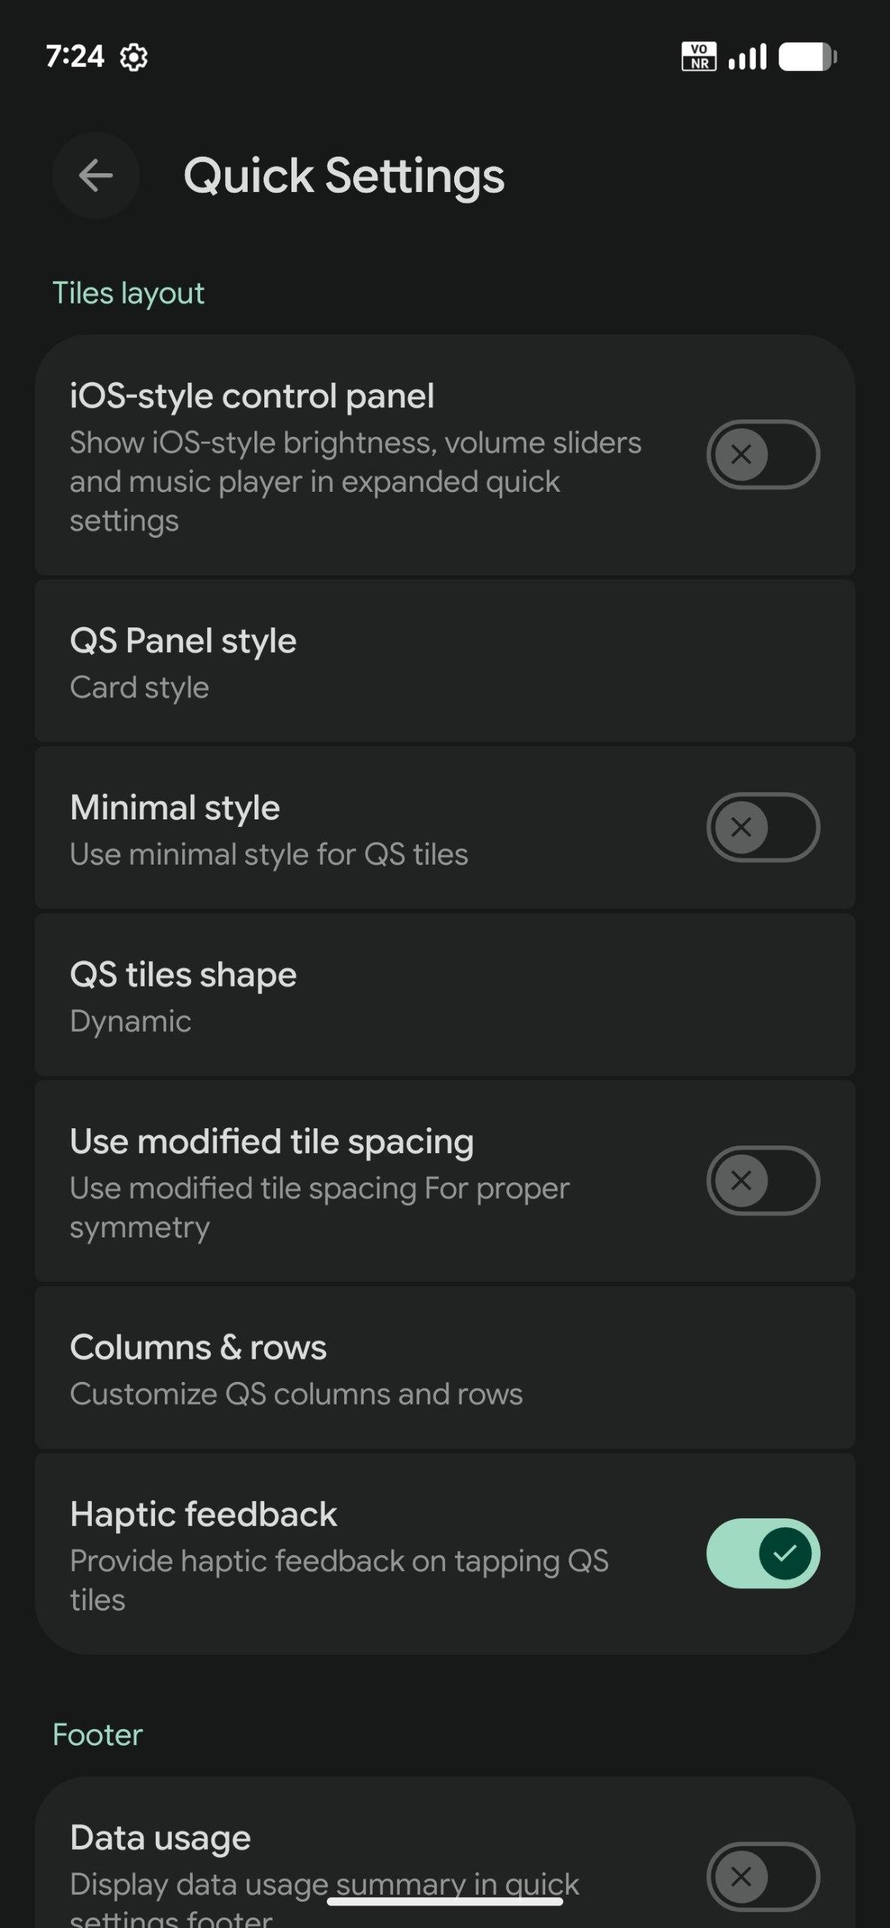Open Columns & rows customization
The height and width of the screenshot is (1928, 890).
[x=444, y=1368]
